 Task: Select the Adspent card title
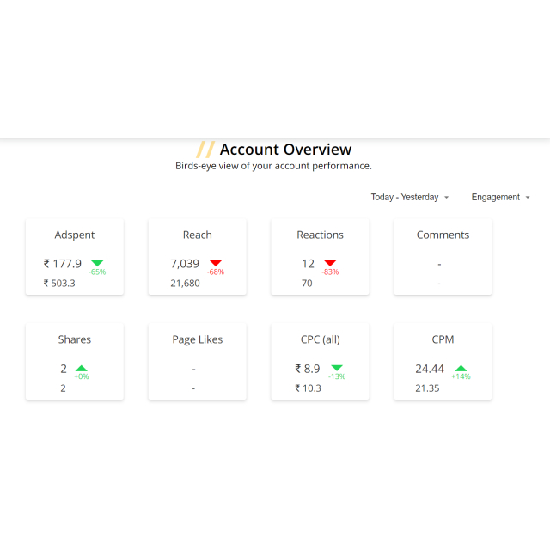click(x=75, y=235)
